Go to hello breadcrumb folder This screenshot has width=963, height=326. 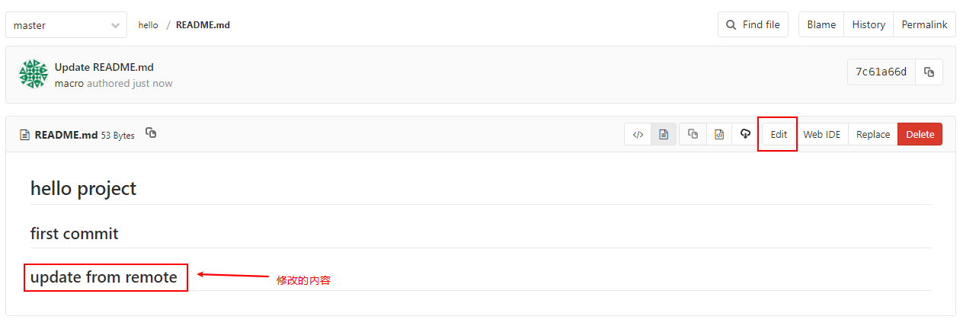tap(148, 25)
